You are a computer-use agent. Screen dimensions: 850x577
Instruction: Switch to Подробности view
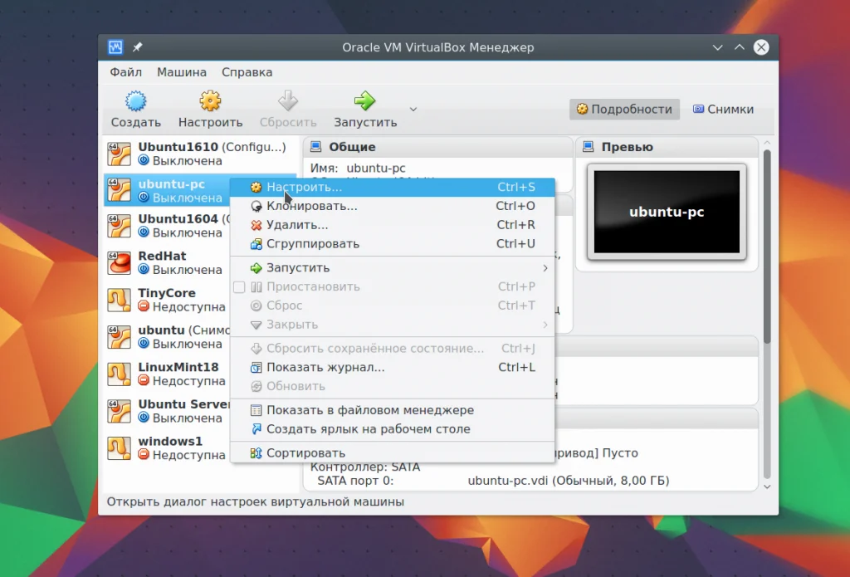624,109
